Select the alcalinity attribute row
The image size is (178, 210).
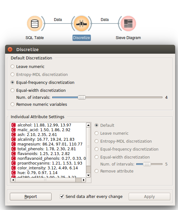pyautogui.click(x=48, y=139)
